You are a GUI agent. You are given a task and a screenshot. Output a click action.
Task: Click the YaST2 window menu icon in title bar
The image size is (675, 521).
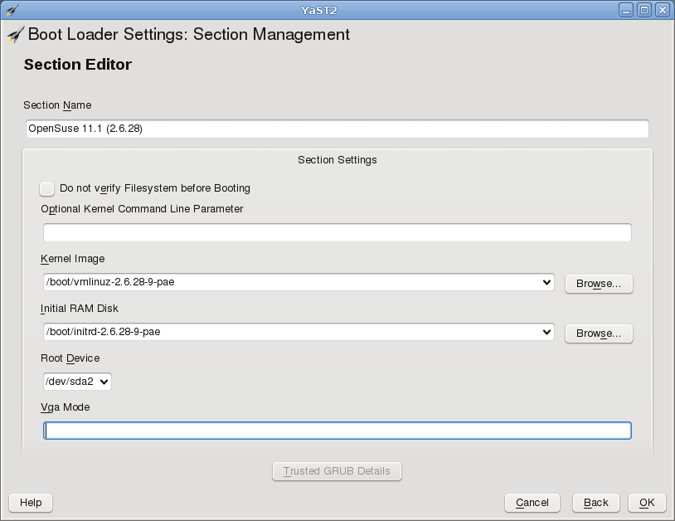pyautogui.click(x=11, y=10)
